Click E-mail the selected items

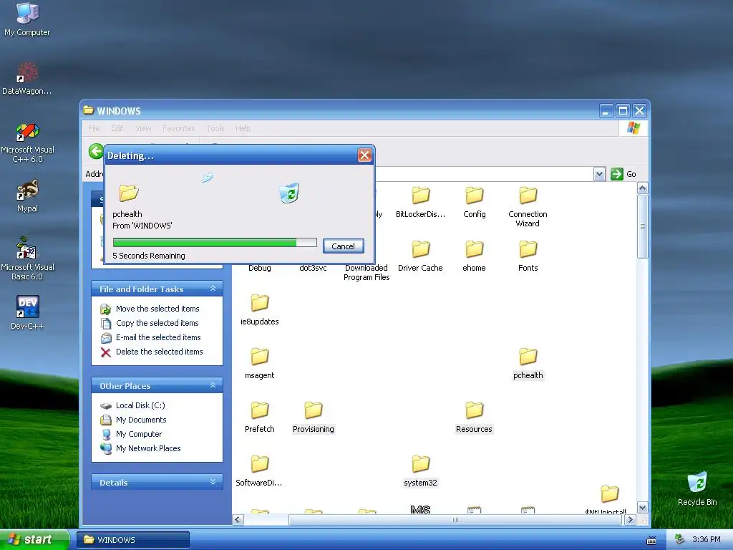click(x=150, y=337)
